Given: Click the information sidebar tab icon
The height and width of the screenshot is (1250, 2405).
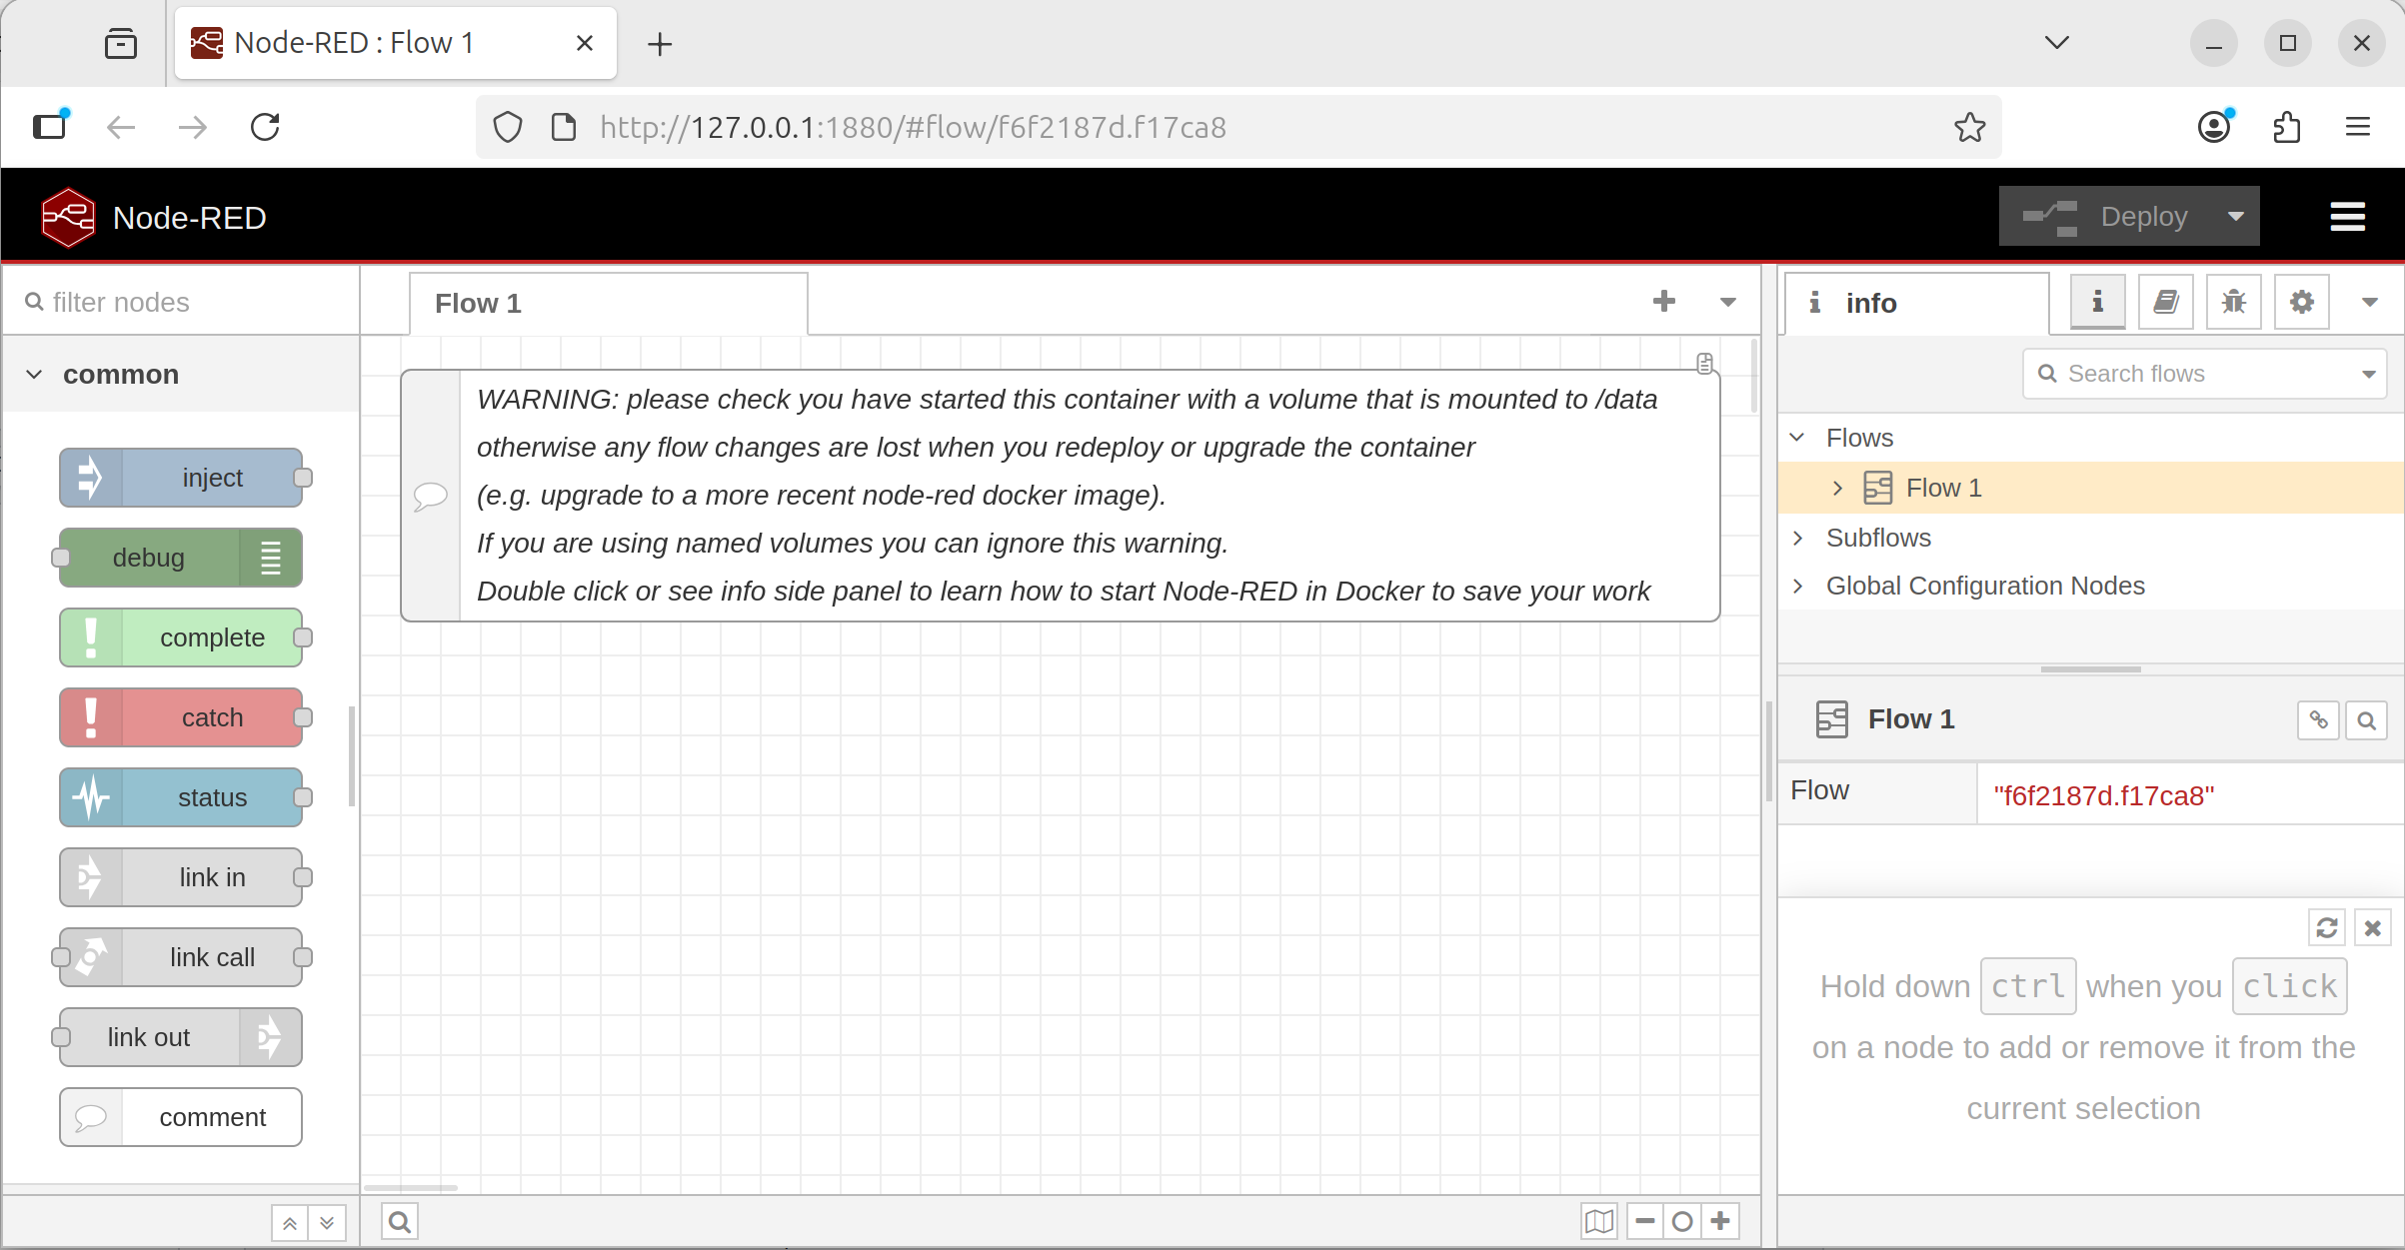Looking at the screenshot, I should tap(2097, 302).
